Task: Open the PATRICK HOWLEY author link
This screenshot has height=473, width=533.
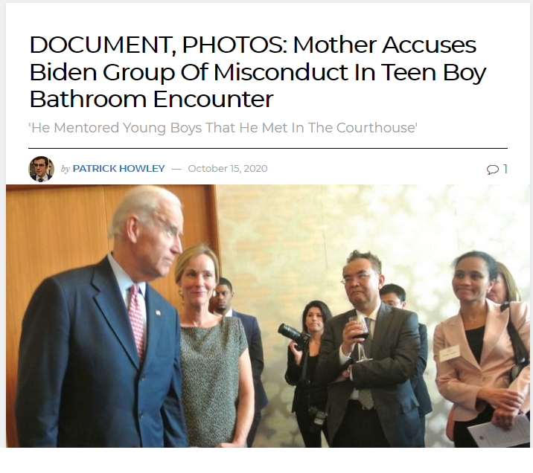Action: point(118,168)
